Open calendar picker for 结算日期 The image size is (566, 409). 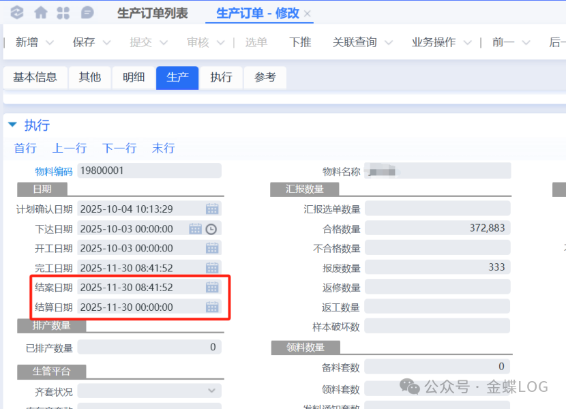pyautogui.click(x=212, y=307)
